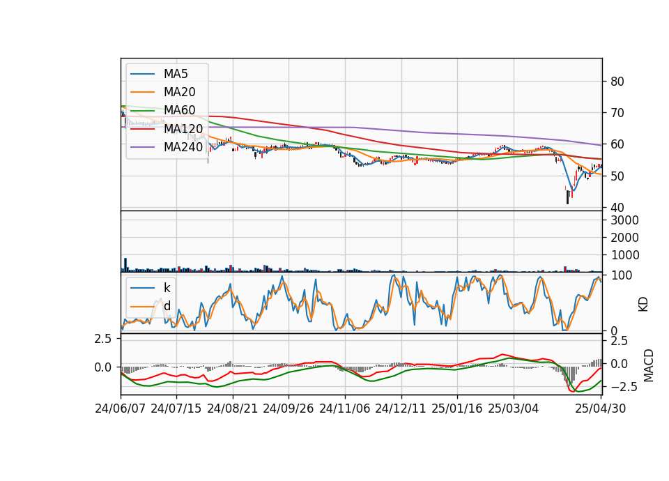The width and height of the screenshot is (669, 481).
Task: Click the 24/06/07 date axis label
Action: click(x=121, y=409)
